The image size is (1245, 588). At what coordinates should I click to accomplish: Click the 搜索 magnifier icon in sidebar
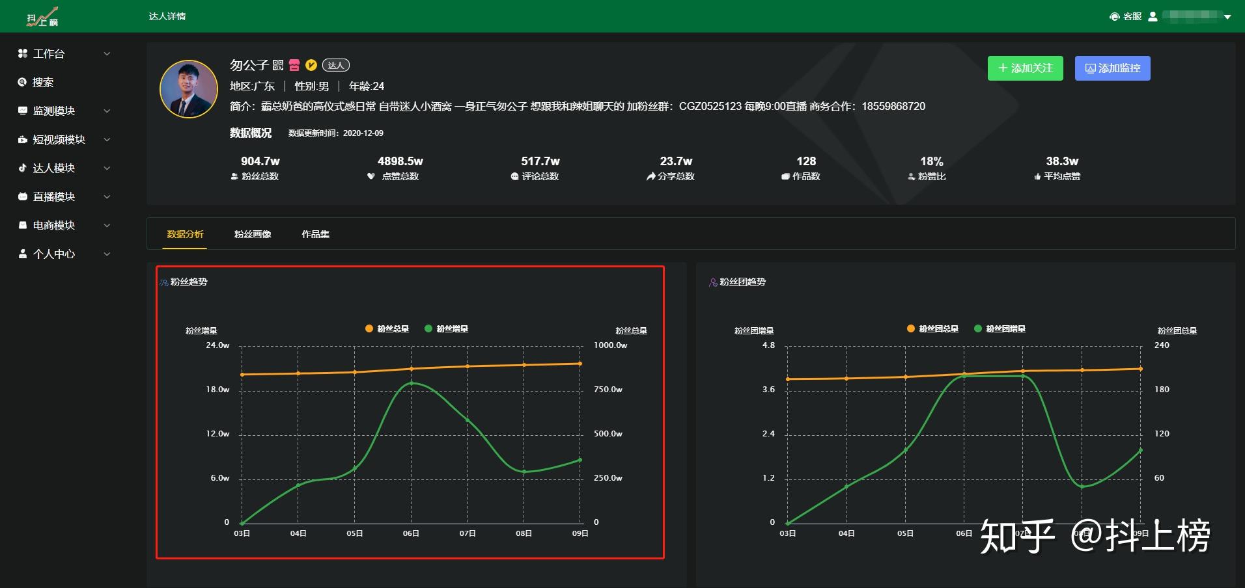pyautogui.click(x=22, y=82)
